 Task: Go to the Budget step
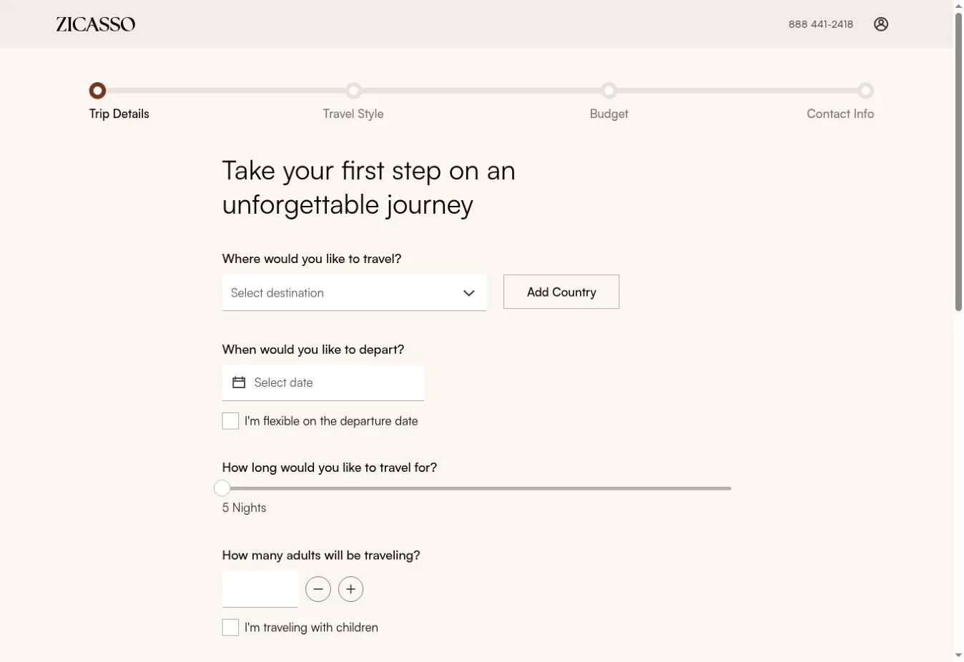[x=609, y=114]
